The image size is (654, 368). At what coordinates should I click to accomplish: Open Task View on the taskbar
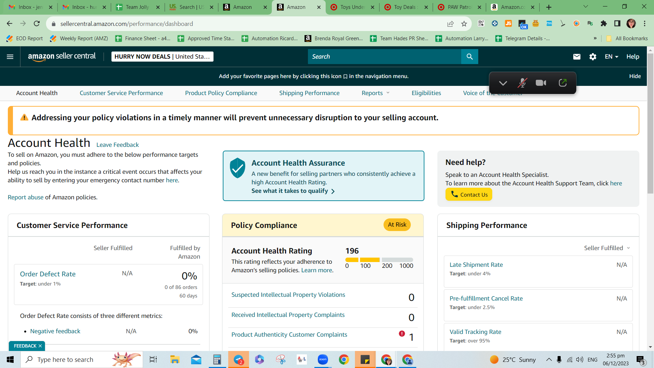(x=153, y=359)
